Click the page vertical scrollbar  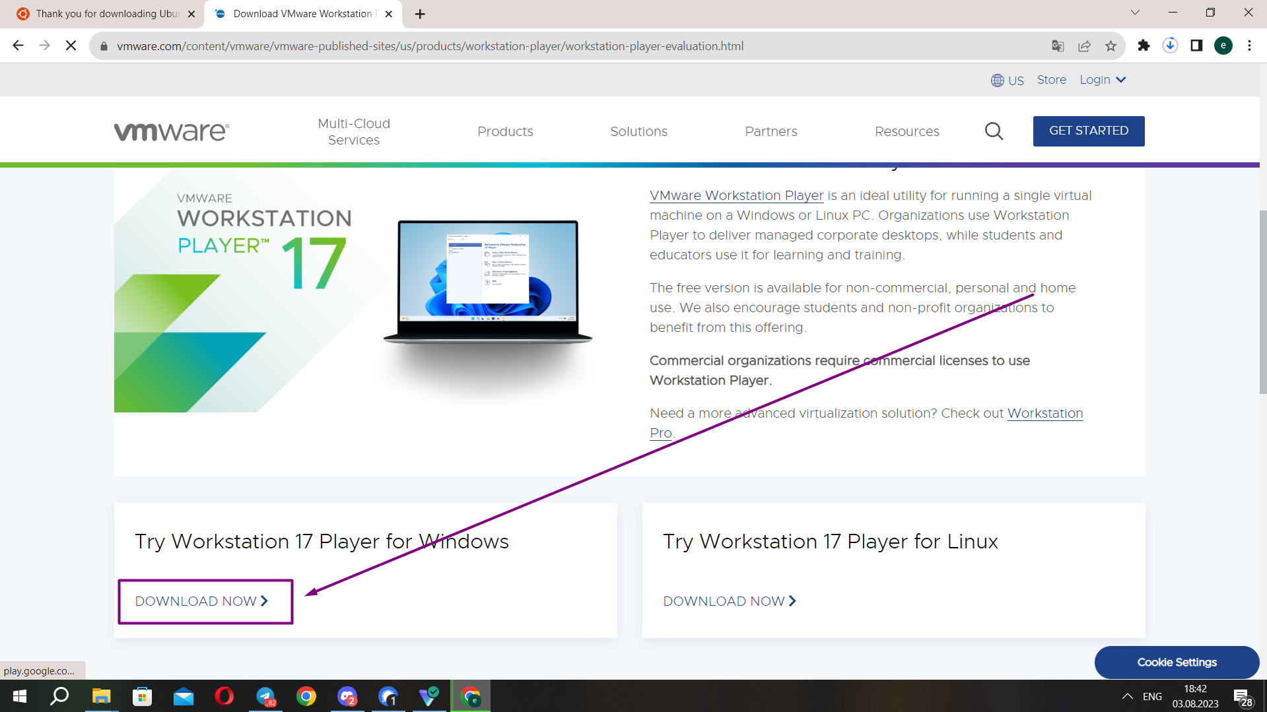pos(1263,304)
